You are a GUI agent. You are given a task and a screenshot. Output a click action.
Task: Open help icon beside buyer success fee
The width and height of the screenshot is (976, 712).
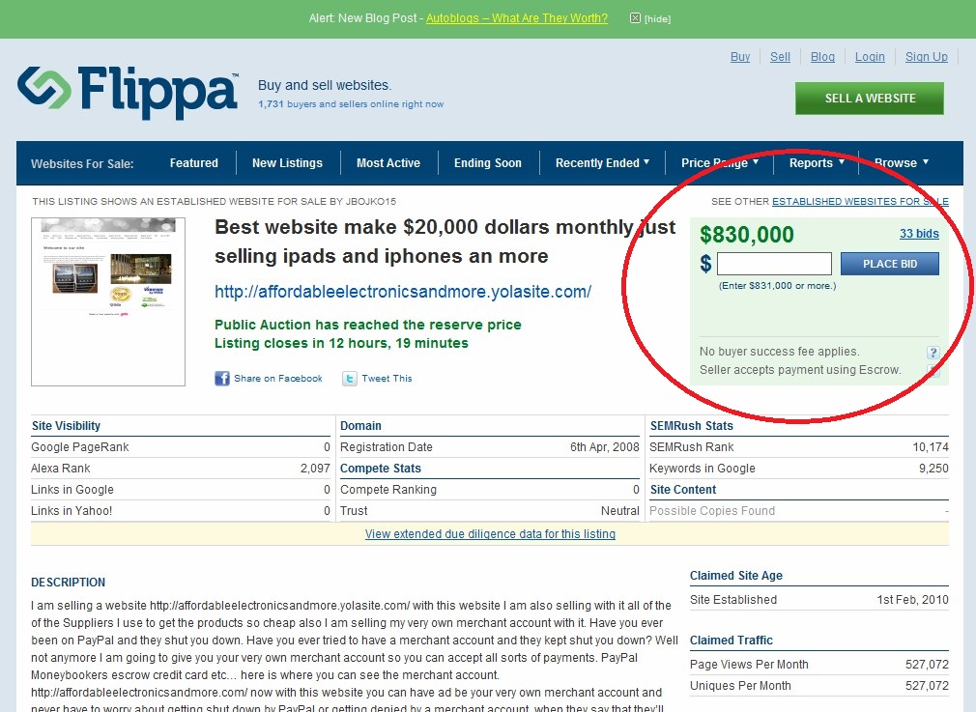[x=933, y=353]
